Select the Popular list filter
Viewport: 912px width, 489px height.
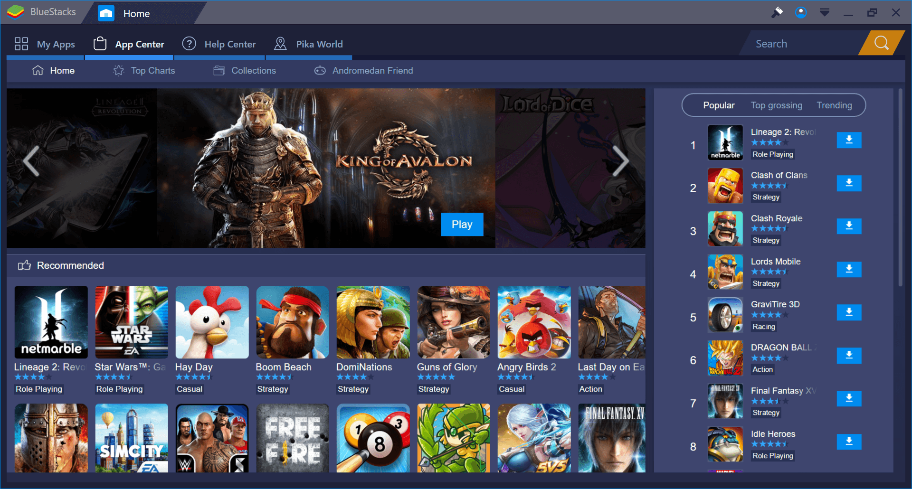(x=719, y=105)
